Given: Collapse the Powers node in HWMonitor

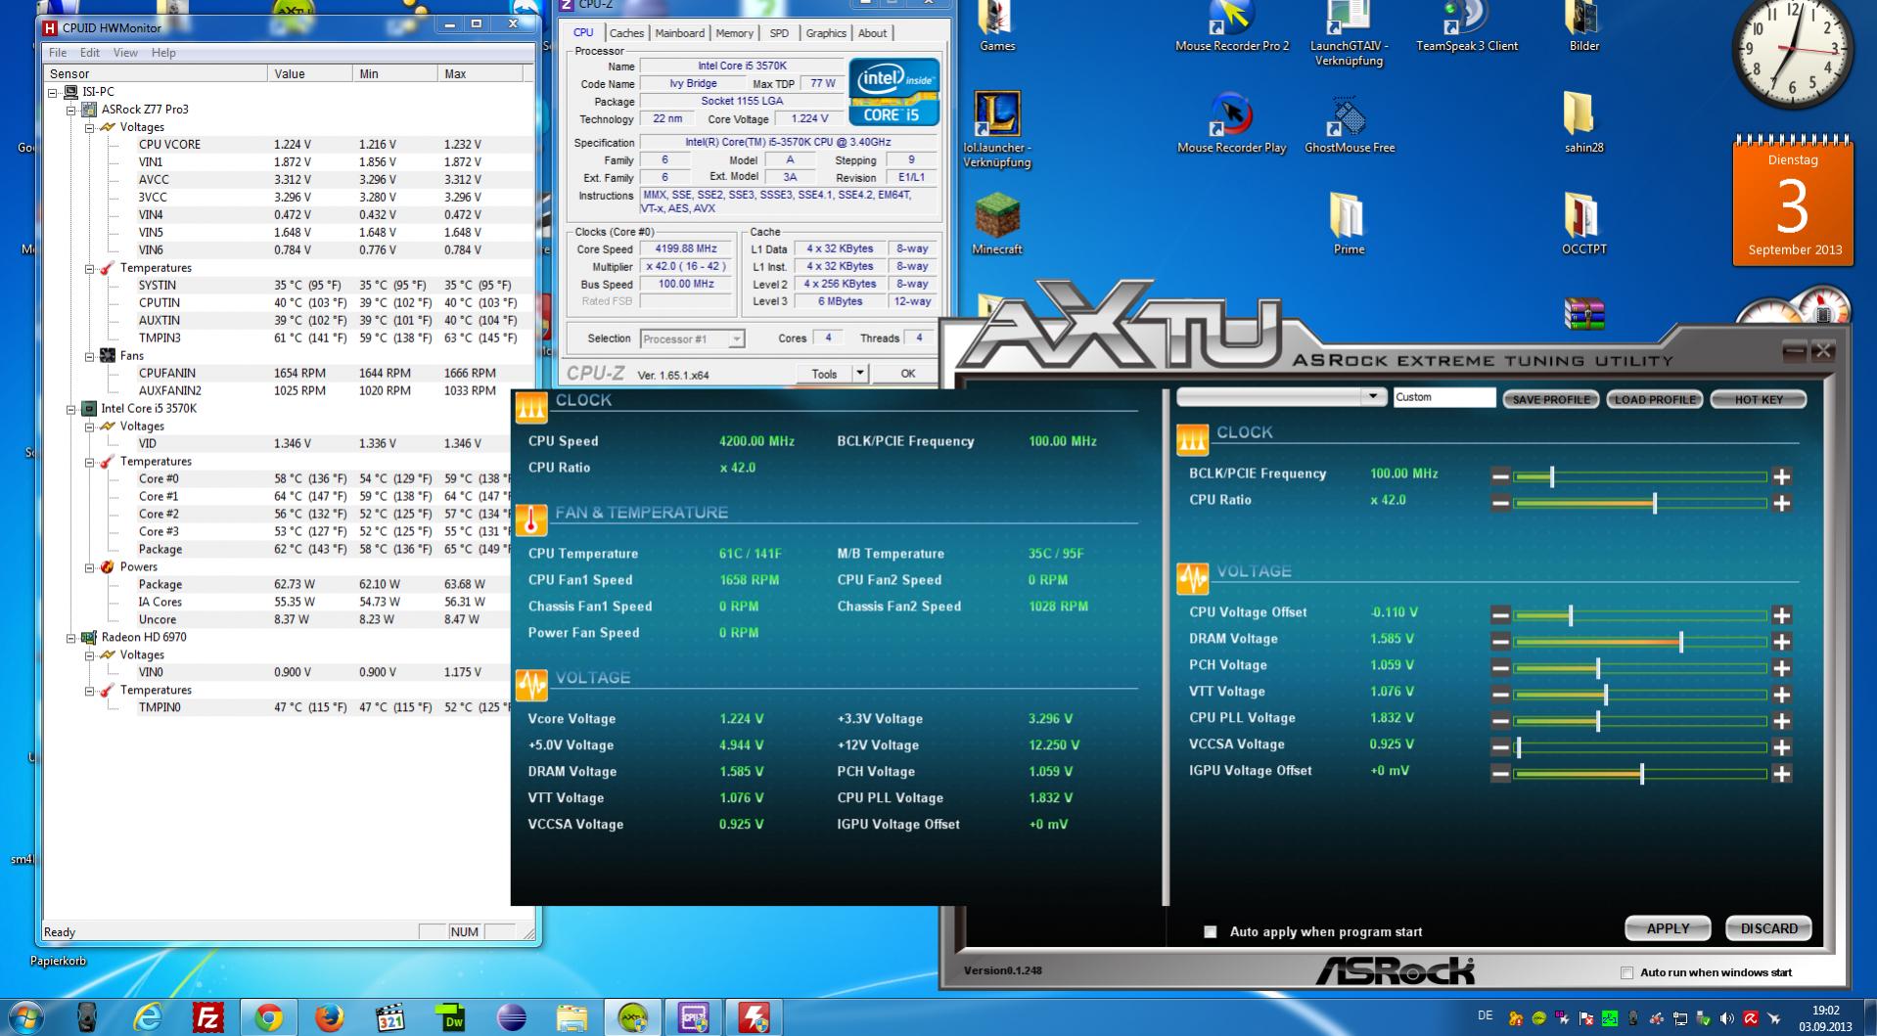Looking at the screenshot, I should tap(89, 567).
